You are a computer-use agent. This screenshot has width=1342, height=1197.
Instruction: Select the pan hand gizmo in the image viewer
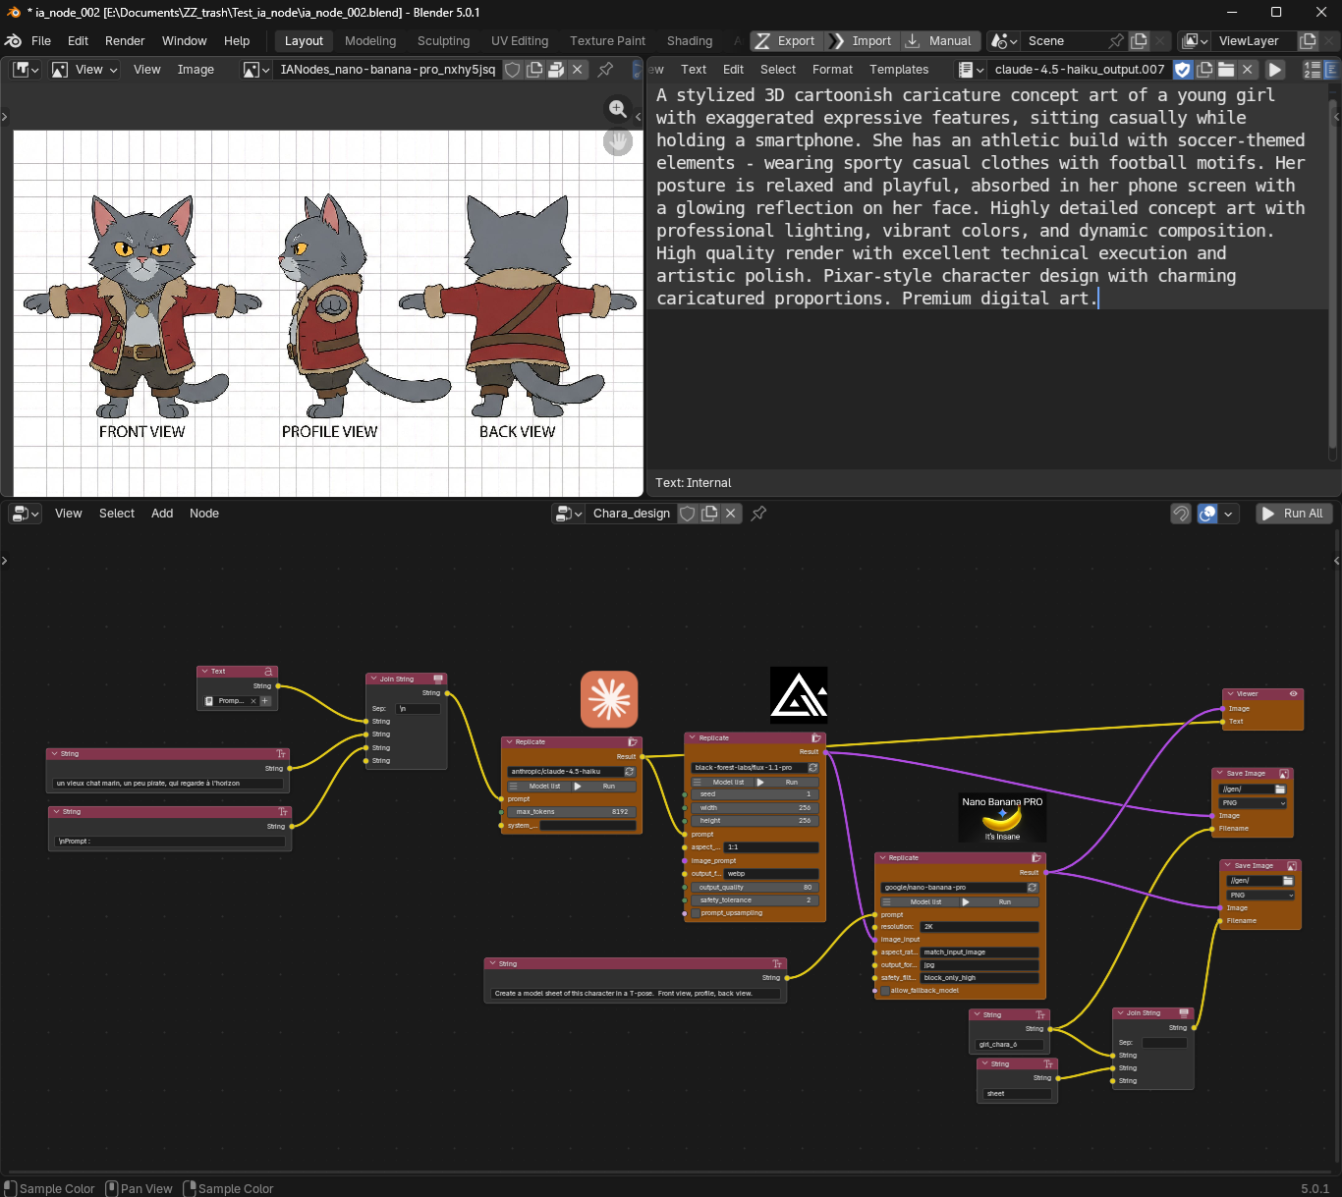618,142
